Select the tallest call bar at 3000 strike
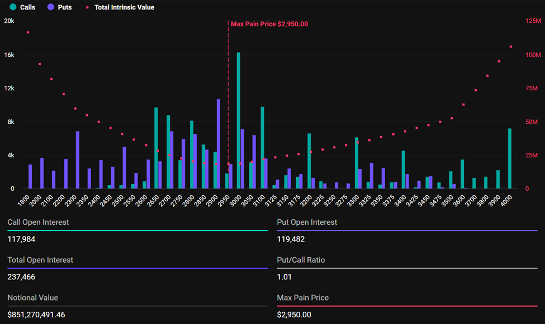 (239, 120)
